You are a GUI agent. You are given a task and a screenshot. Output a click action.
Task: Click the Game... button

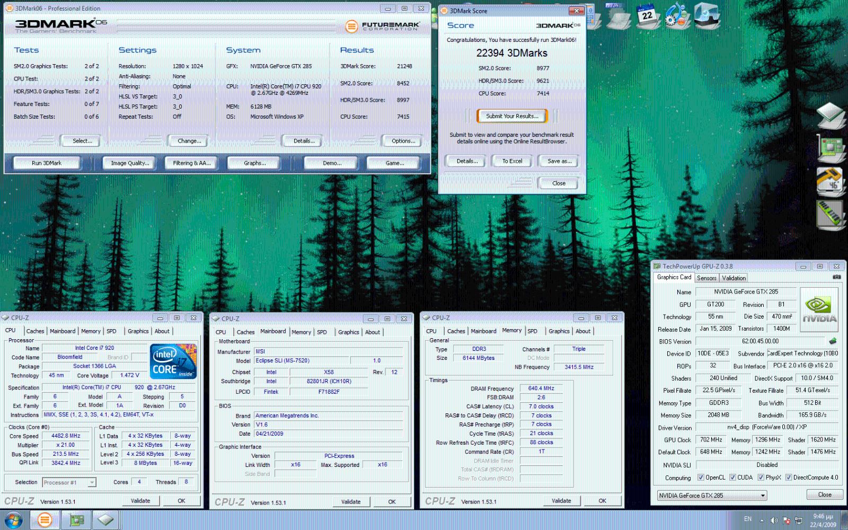(394, 163)
